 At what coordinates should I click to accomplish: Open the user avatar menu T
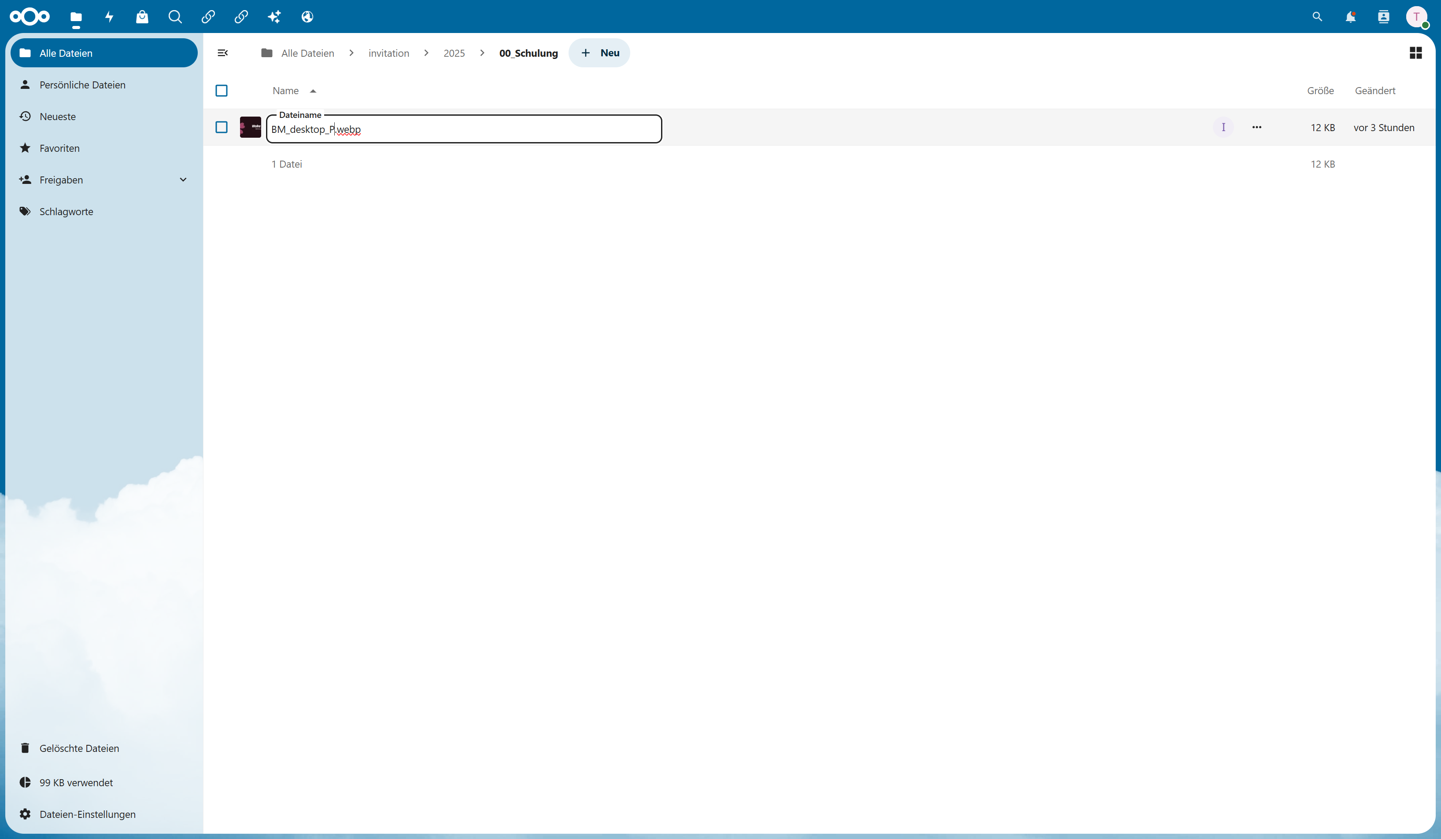pos(1416,17)
